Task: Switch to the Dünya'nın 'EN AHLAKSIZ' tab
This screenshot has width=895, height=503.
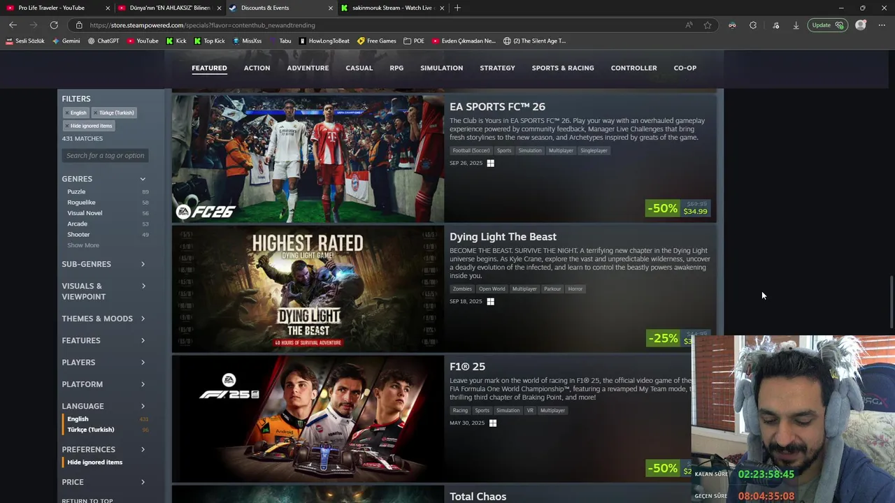Action: coord(169,8)
